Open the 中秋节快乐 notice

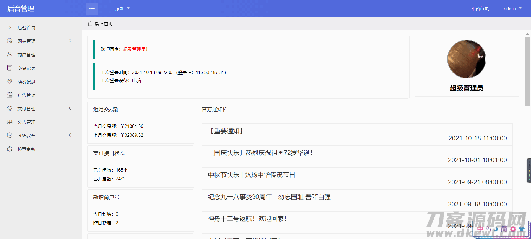[251, 175]
